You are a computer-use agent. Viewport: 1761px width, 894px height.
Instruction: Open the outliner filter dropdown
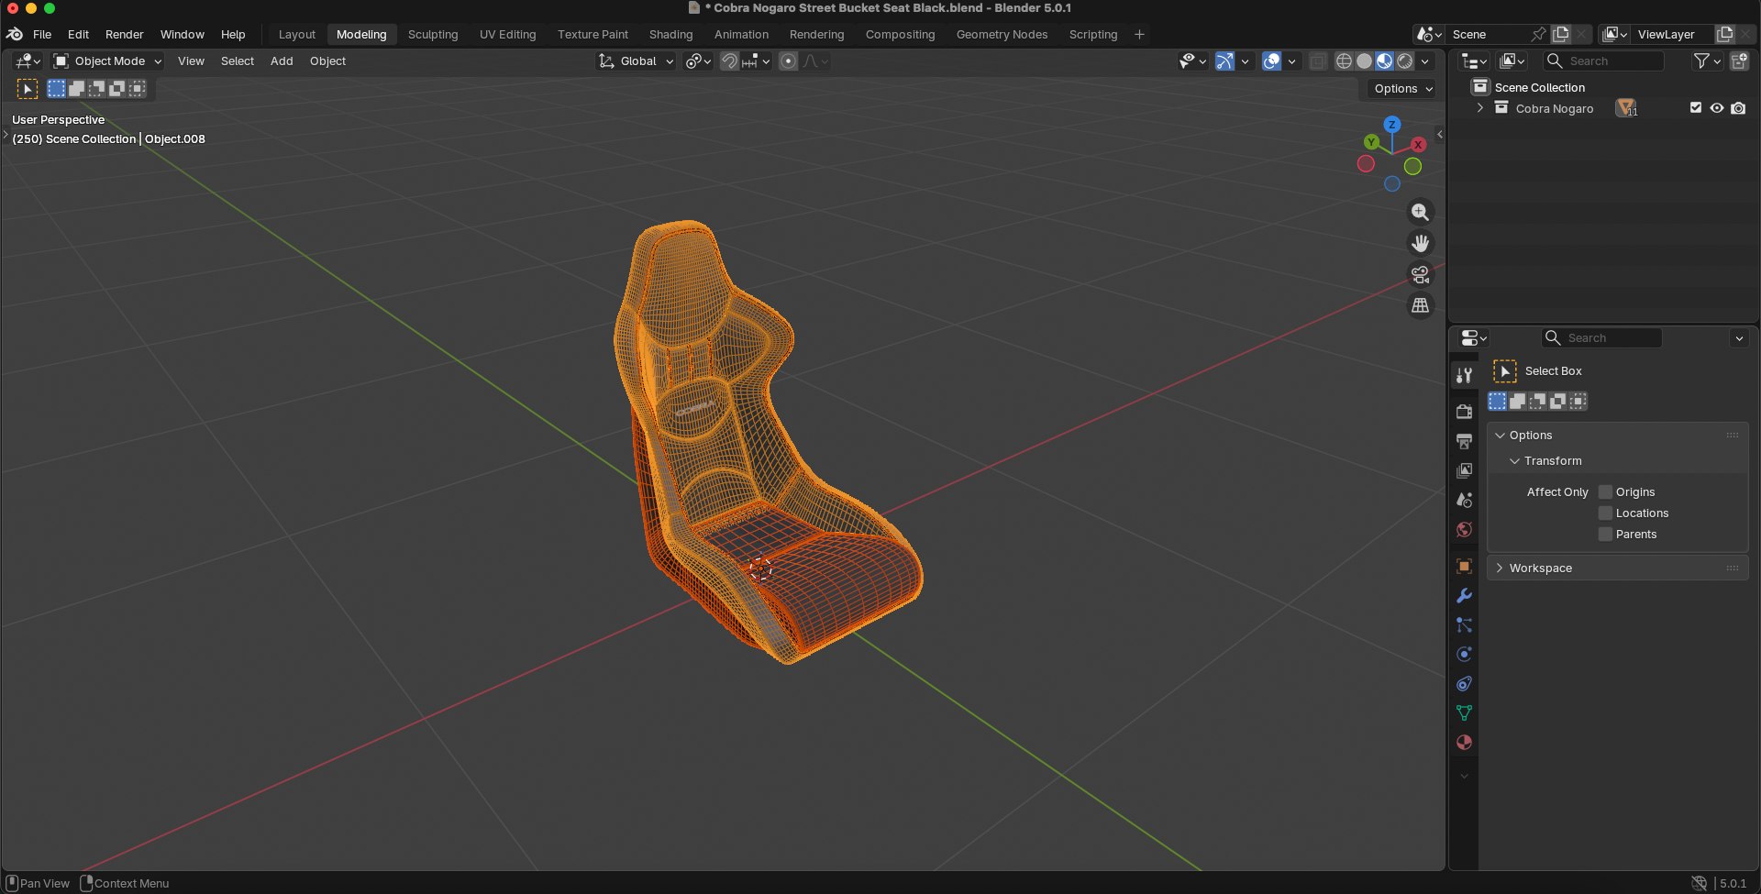pos(1706,61)
